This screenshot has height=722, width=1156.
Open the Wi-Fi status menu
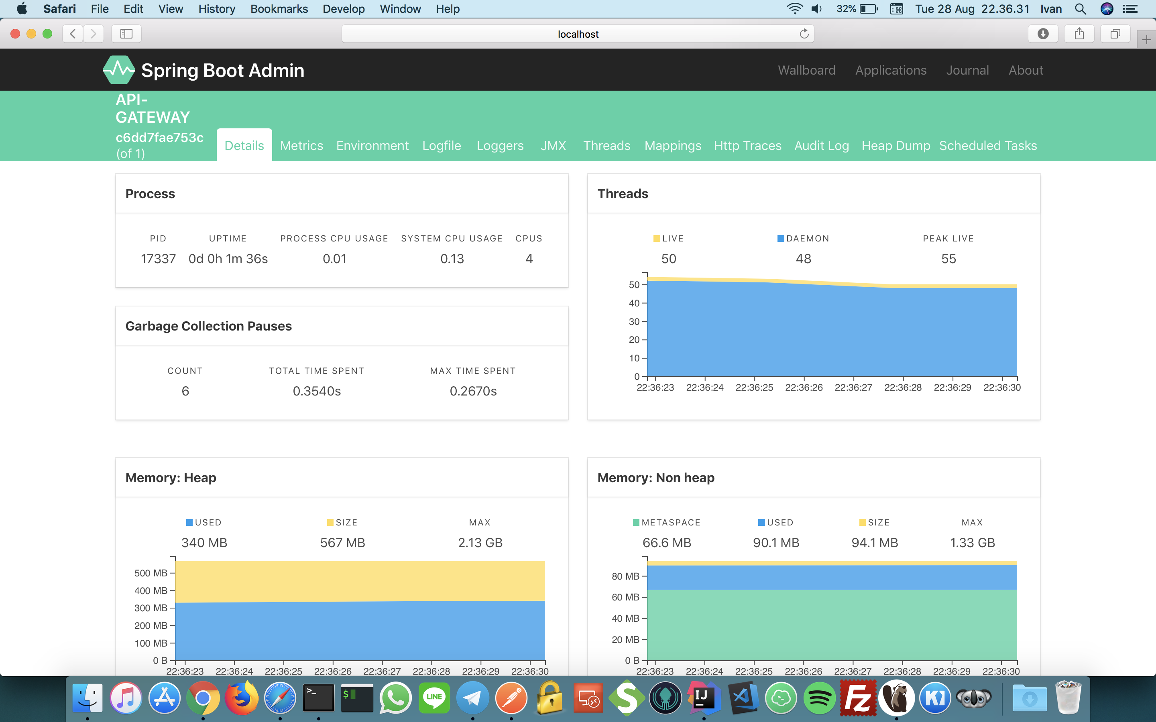pyautogui.click(x=794, y=8)
